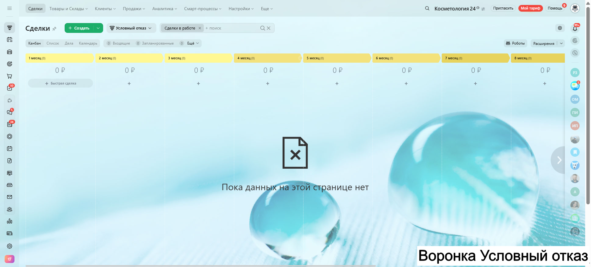Screen dimensions: 591x267
Task: Add a deal in the '2 месяц' column
Action: pos(129,84)
